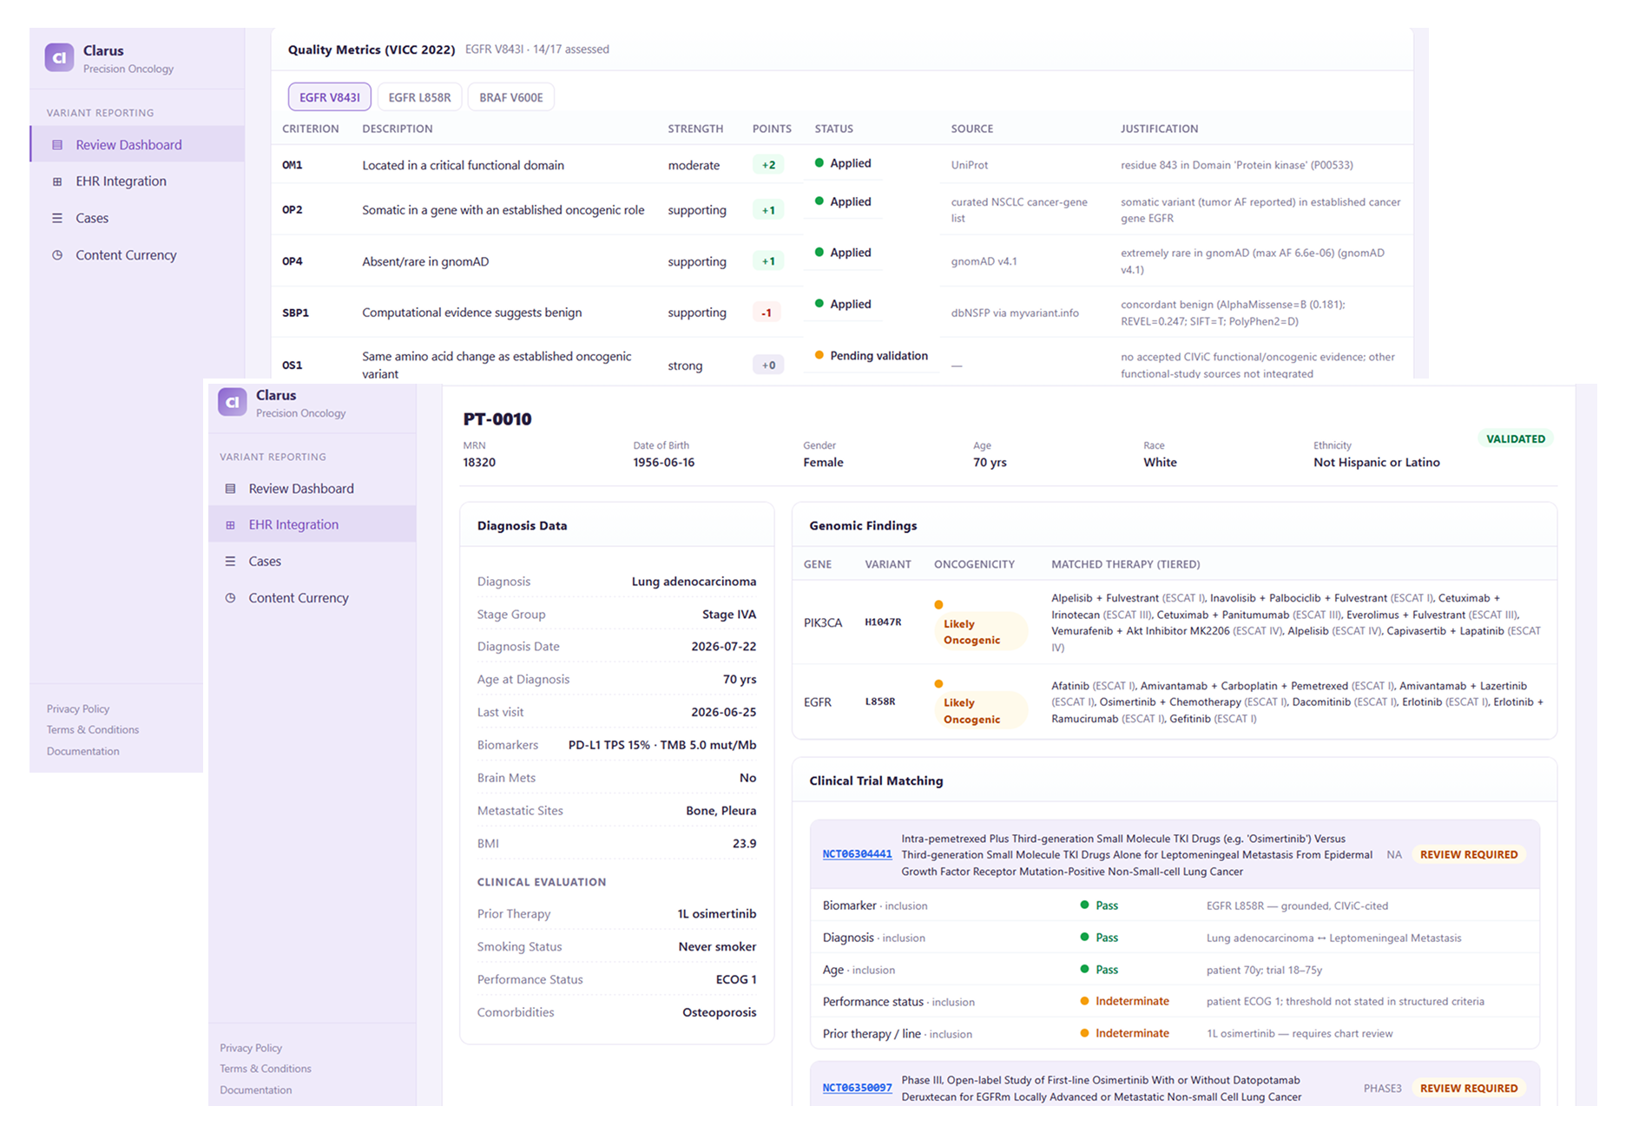This screenshot has height=1139, width=1632.
Task: Open Cases in the back window sidebar
Action: coord(137,218)
